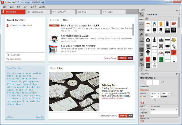Viewport: 182px width, 125px height.
Task: Click the parts bin vertical scrollbar
Action: pyautogui.click(x=179, y=22)
